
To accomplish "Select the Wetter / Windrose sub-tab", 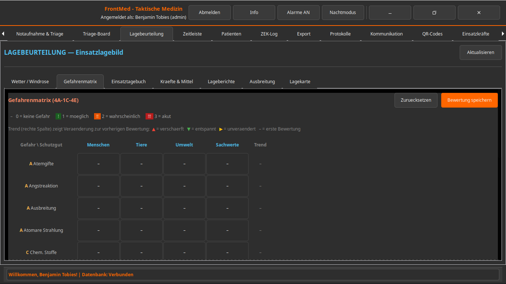I will click(30, 82).
